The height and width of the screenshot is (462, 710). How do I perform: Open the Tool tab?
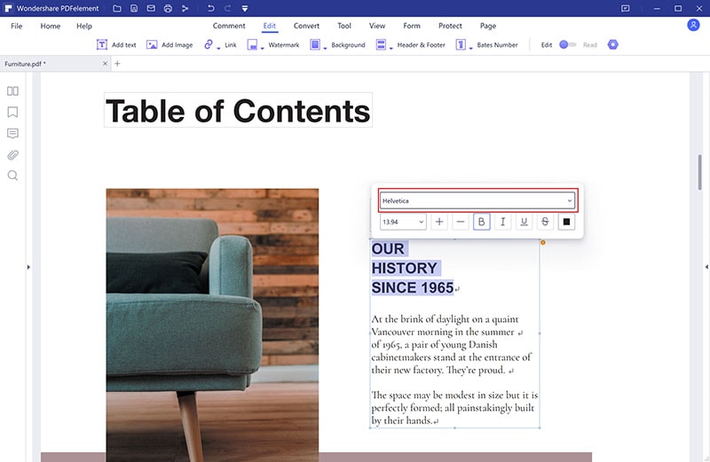coord(344,26)
